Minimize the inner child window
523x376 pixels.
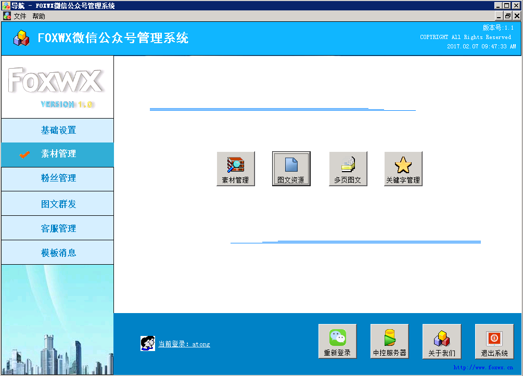click(499, 16)
